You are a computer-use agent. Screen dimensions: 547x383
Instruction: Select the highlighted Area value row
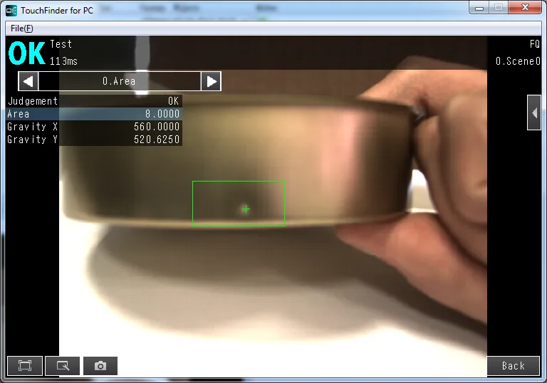(93, 114)
